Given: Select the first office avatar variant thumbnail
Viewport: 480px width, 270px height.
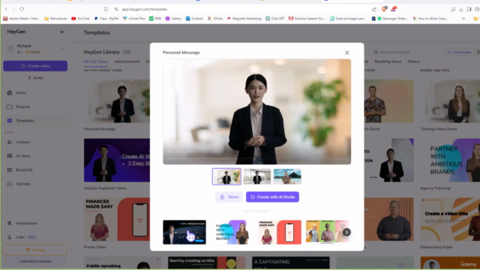Looking at the screenshot, I should click(x=226, y=177).
